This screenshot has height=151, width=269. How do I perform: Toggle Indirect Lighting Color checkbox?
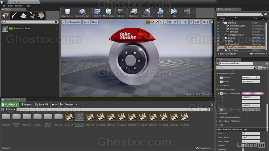[221, 93]
